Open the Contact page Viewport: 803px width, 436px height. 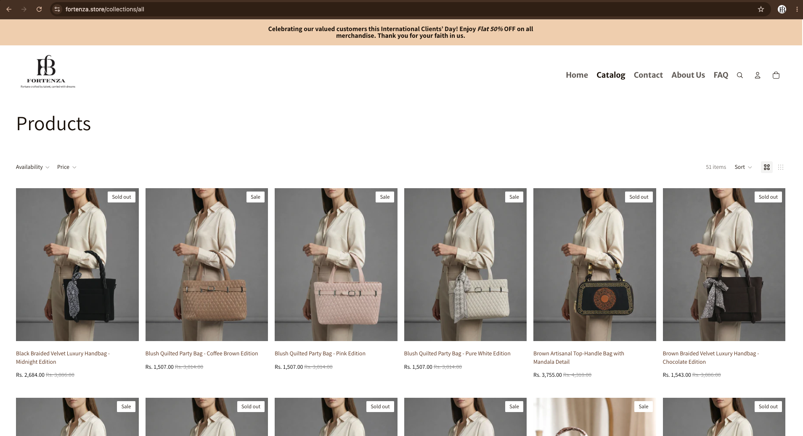click(x=648, y=75)
